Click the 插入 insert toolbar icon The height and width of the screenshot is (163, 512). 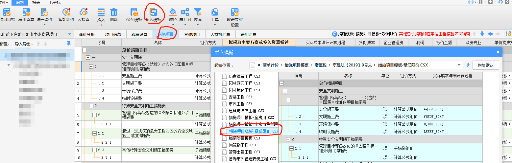click(x=101, y=12)
